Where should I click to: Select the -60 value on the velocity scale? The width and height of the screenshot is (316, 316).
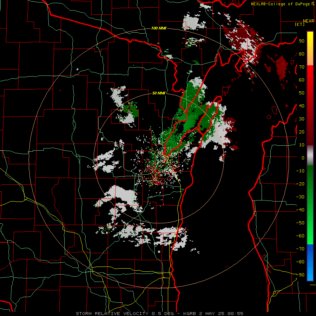(x=300, y=236)
